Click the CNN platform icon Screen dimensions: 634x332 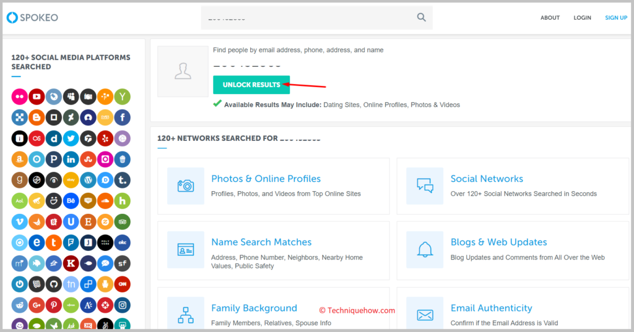[x=122, y=284]
